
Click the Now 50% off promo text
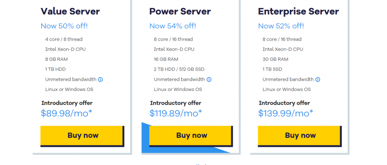coord(64,26)
